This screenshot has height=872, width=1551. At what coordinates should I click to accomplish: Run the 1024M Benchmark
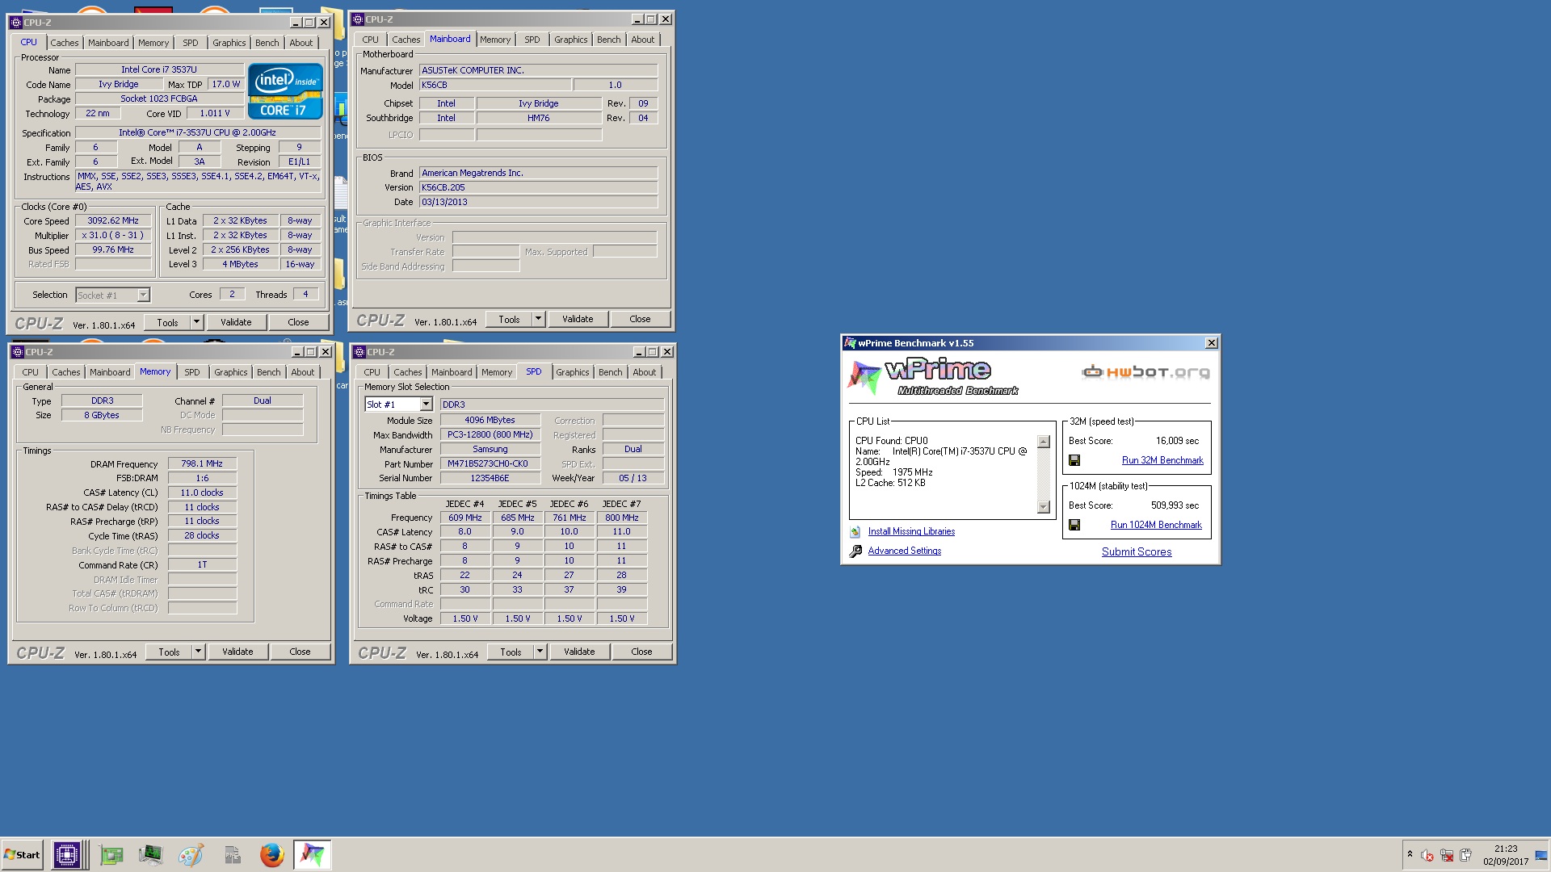coord(1156,525)
